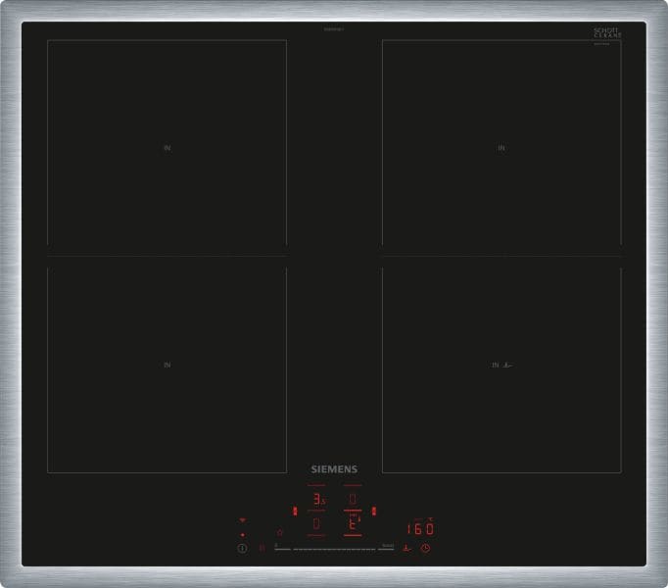Viewport: 668px width, 588px height.
Task: Touch the boost end of the power slider
Action: pyautogui.click(x=387, y=547)
